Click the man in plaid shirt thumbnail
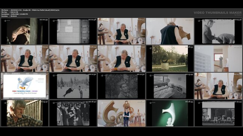Screen dimensions: 243x136 click(25, 113)
